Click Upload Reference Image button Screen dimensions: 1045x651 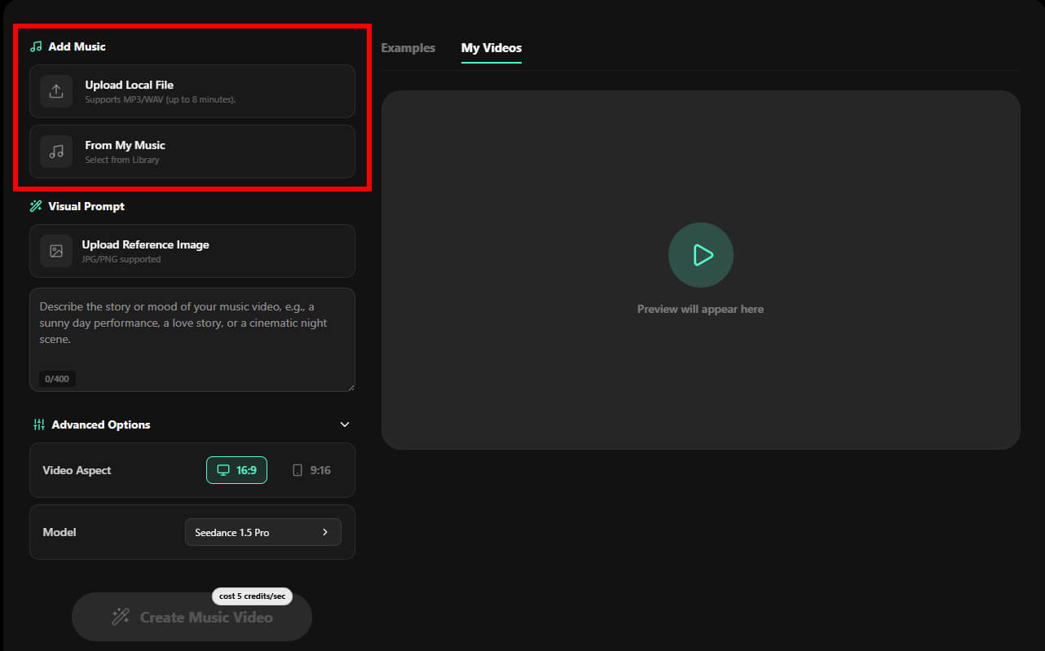pyautogui.click(x=192, y=251)
